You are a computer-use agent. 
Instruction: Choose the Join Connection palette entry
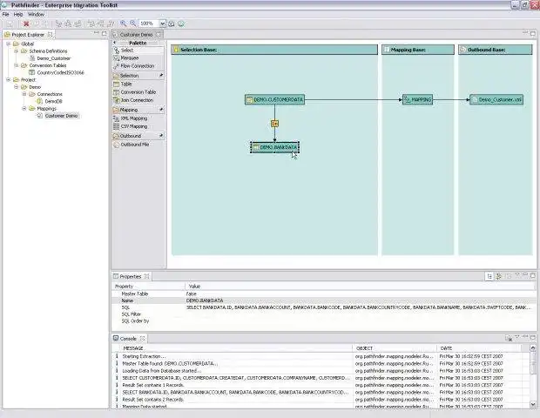(138, 100)
